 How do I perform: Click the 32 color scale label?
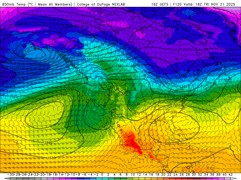coord(200,175)
